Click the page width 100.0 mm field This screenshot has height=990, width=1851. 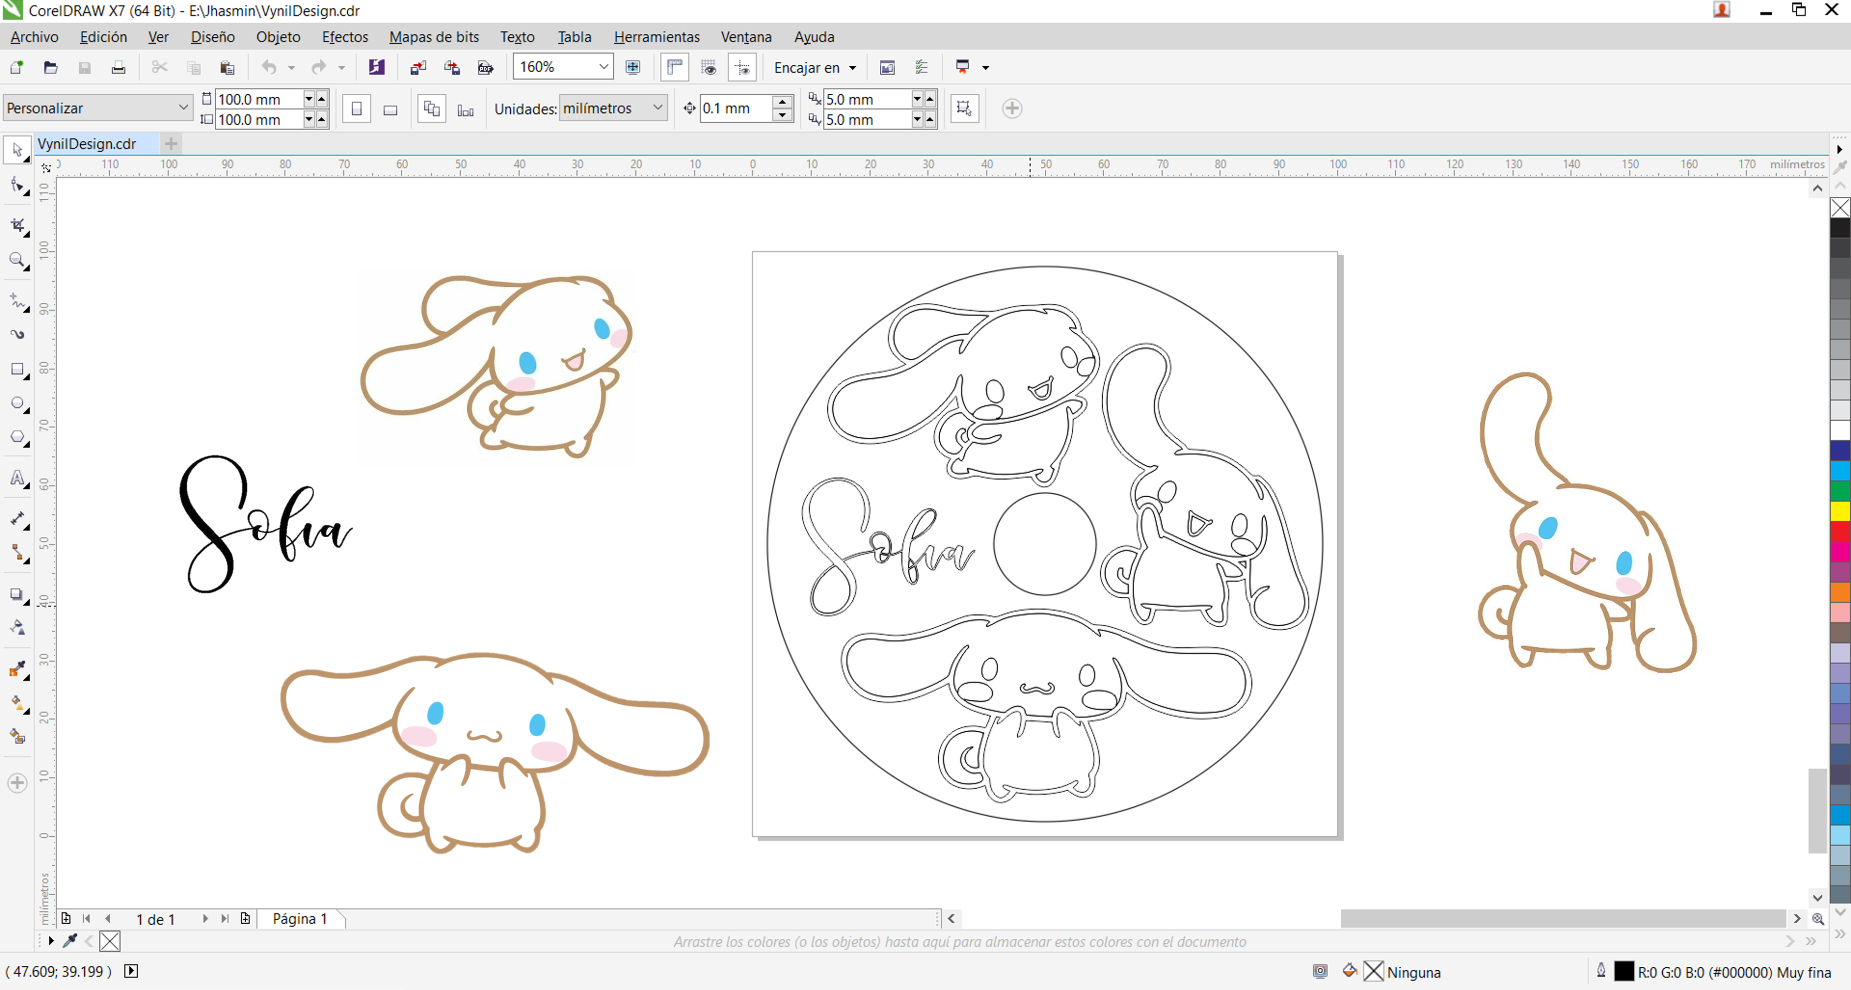[257, 99]
